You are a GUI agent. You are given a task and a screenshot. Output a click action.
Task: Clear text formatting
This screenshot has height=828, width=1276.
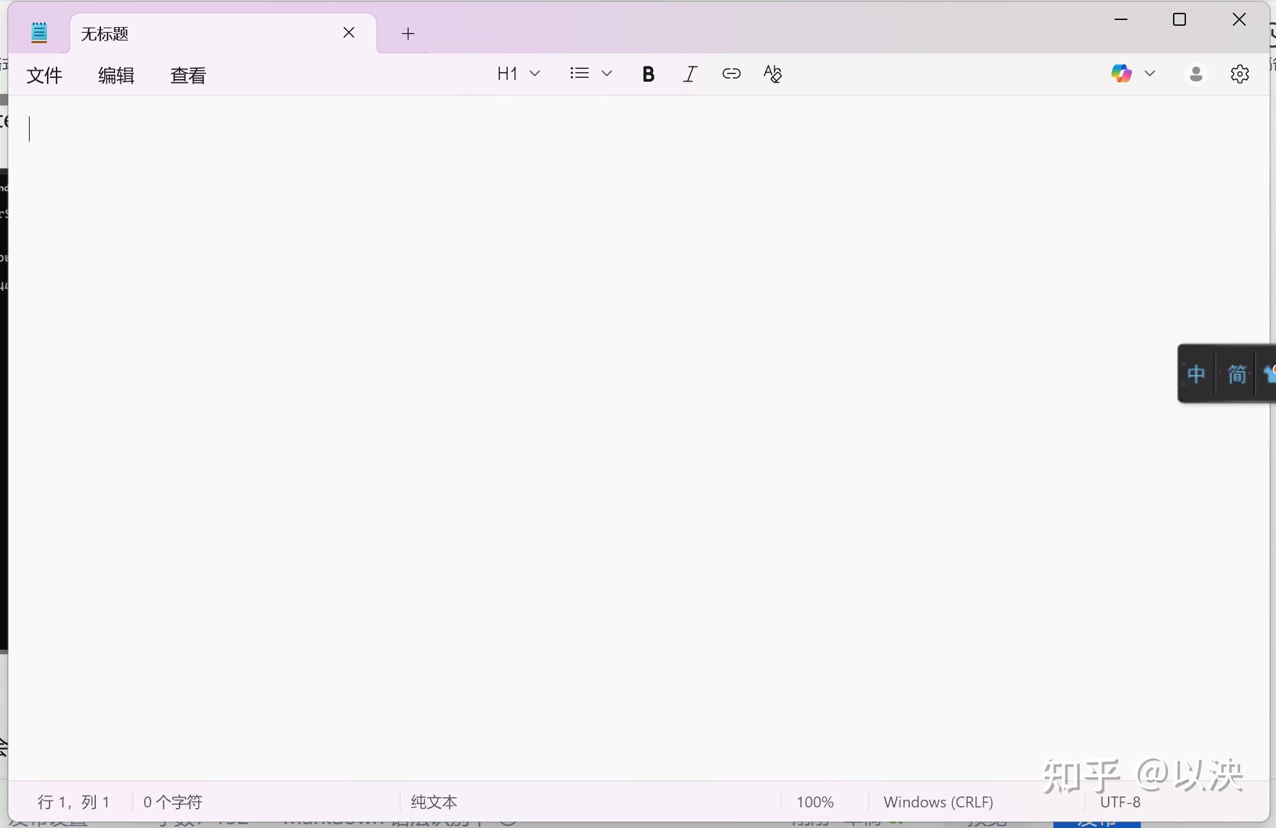[772, 73]
